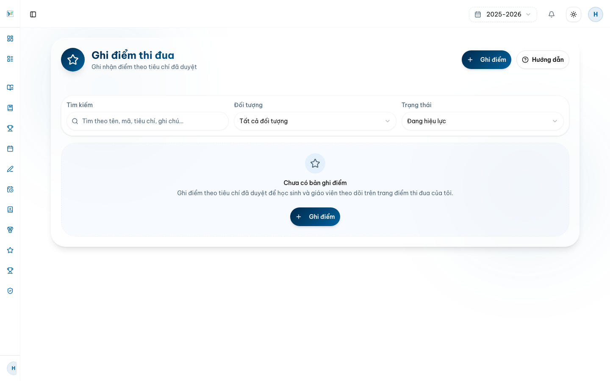Click the star icon above Chưa có bản ghi điểm
The height and width of the screenshot is (381, 610).
pyautogui.click(x=315, y=163)
